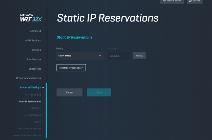Viewport: 212px width, 140px height.
Task: Click the Log out power icon
Action: pos(190,1)
